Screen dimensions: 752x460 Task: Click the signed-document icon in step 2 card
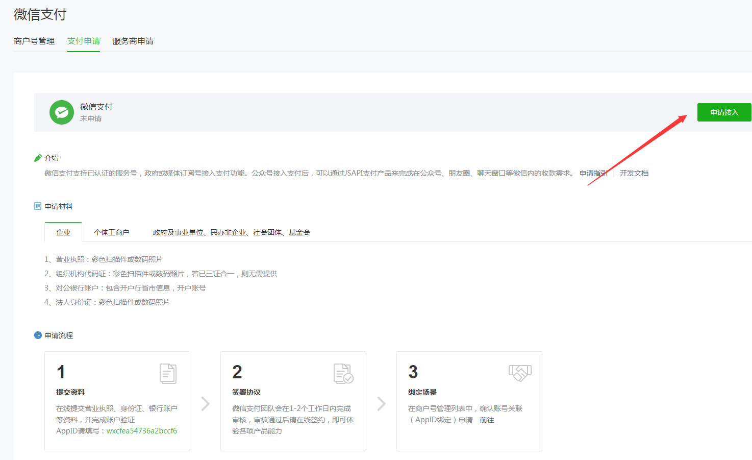tap(343, 374)
